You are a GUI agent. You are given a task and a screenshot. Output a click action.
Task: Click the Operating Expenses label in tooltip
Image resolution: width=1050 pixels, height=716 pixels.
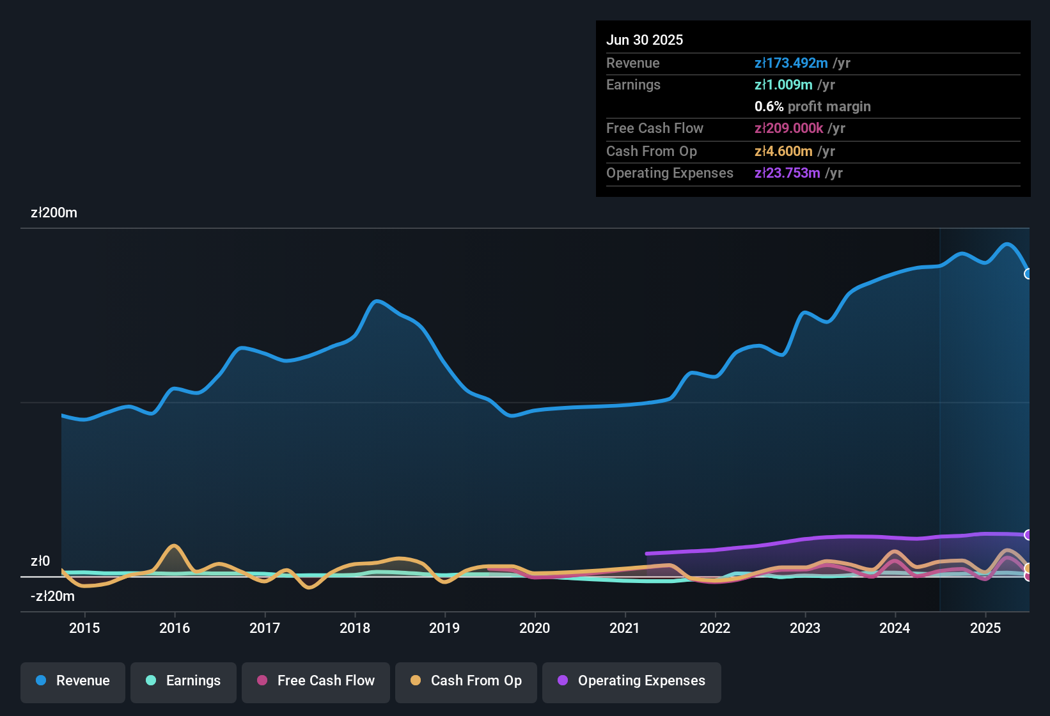tap(670, 173)
